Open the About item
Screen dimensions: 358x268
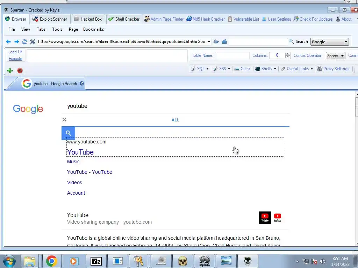tap(344, 19)
